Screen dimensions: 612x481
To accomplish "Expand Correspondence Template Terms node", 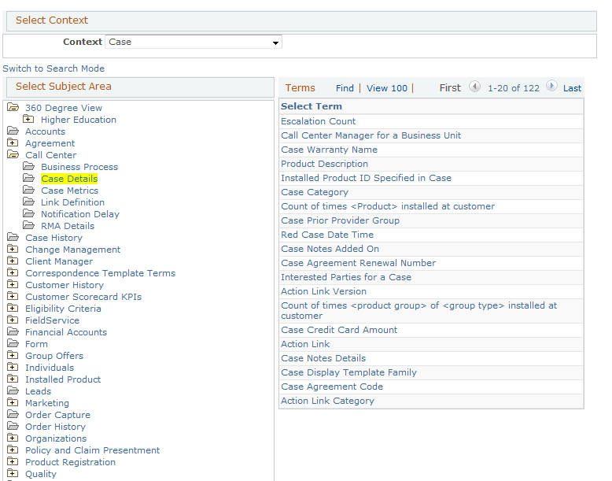I will [13, 272].
